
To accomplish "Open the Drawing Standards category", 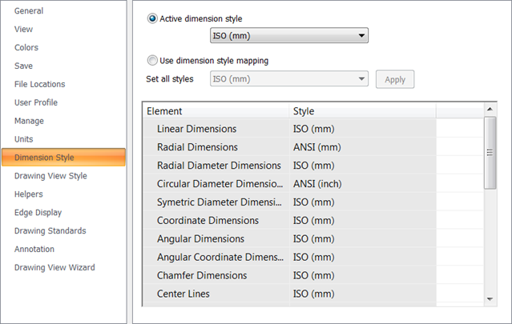I will pos(50,230).
